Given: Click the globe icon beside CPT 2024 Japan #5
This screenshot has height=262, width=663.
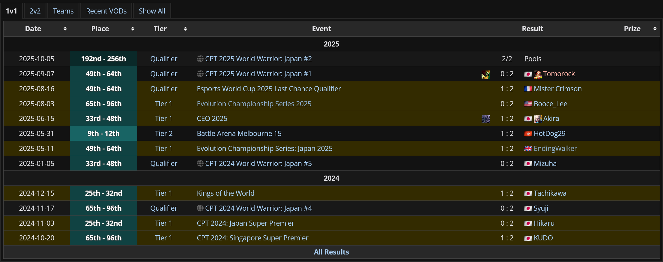Looking at the screenshot, I should 200,164.
